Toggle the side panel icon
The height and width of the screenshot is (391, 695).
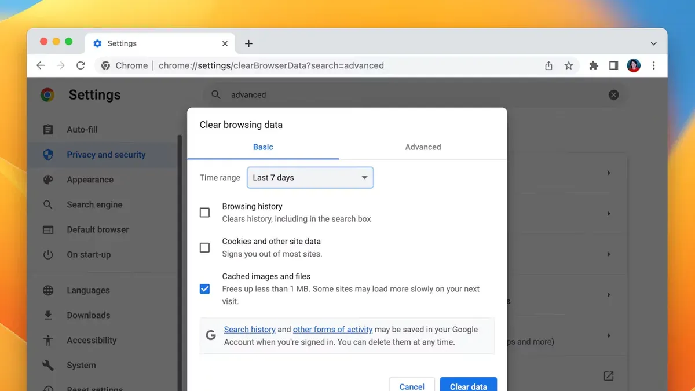tap(613, 65)
